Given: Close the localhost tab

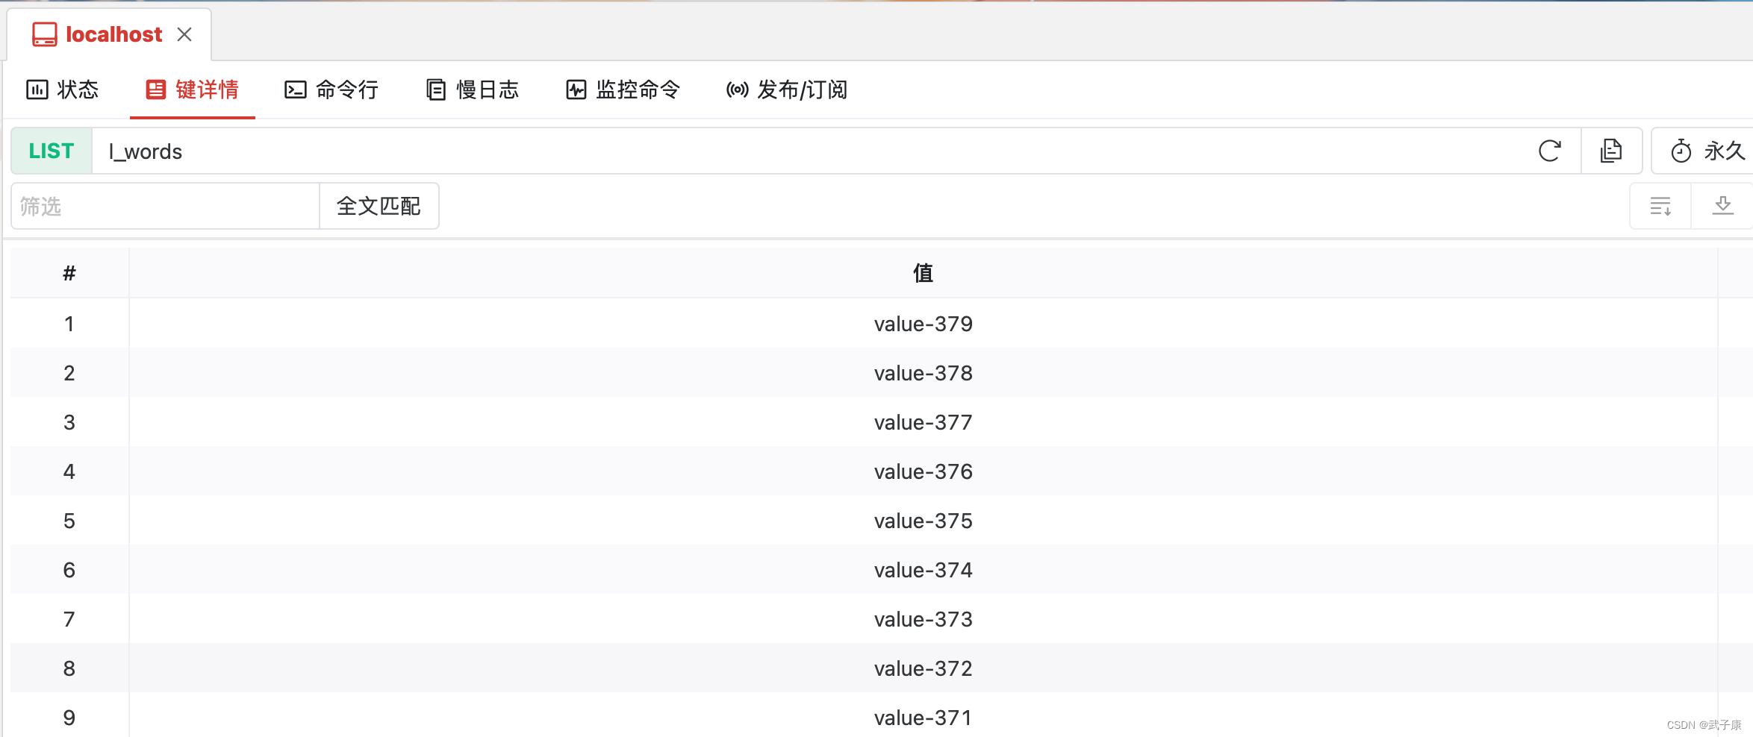Looking at the screenshot, I should pos(184,34).
